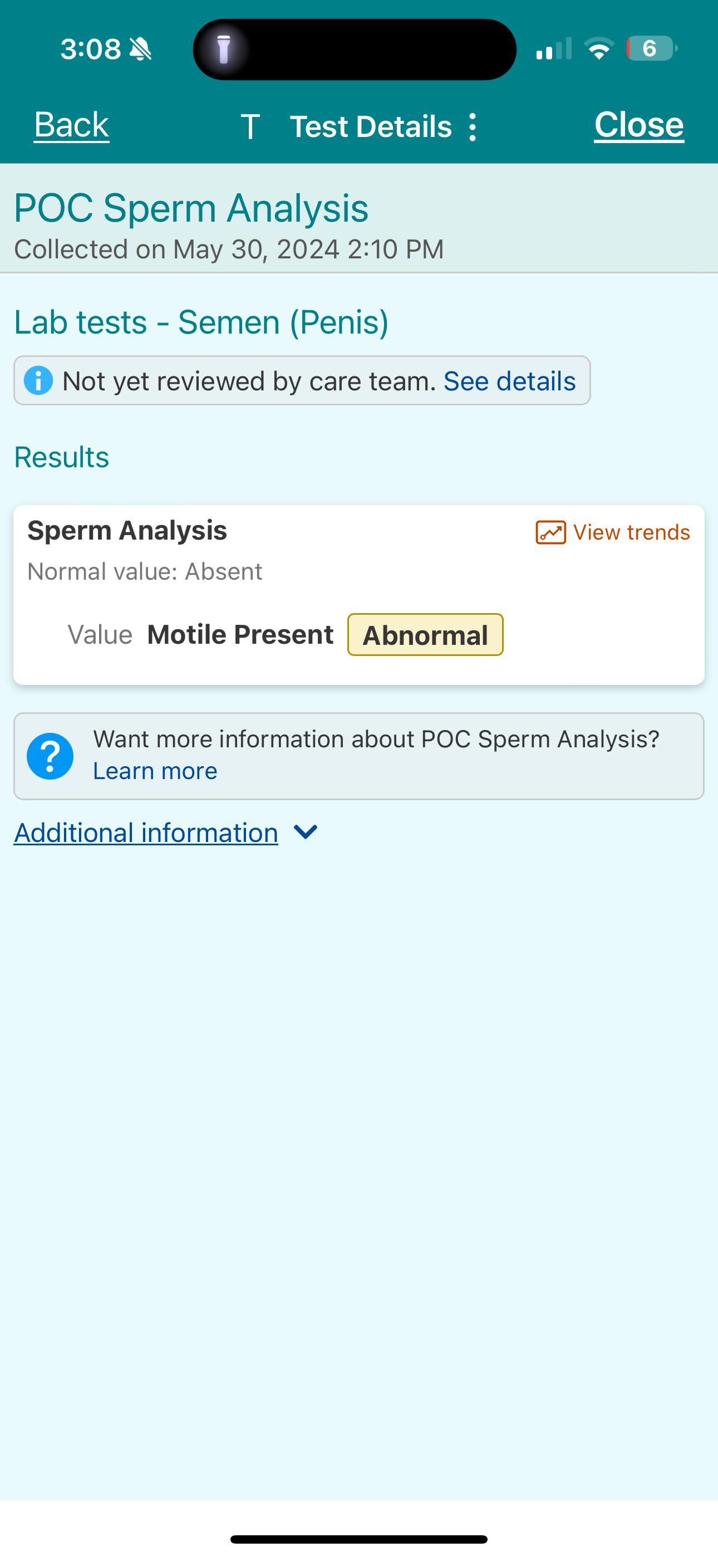Tap the Learn more link
Screen dimensions: 718x1557
click(155, 770)
